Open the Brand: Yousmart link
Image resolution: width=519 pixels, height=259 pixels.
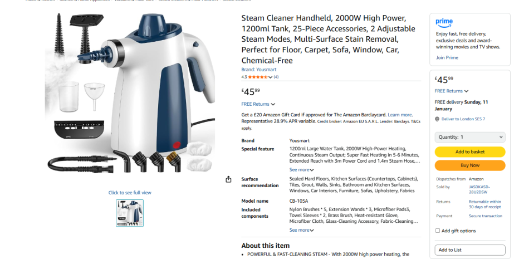tap(258, 70)
